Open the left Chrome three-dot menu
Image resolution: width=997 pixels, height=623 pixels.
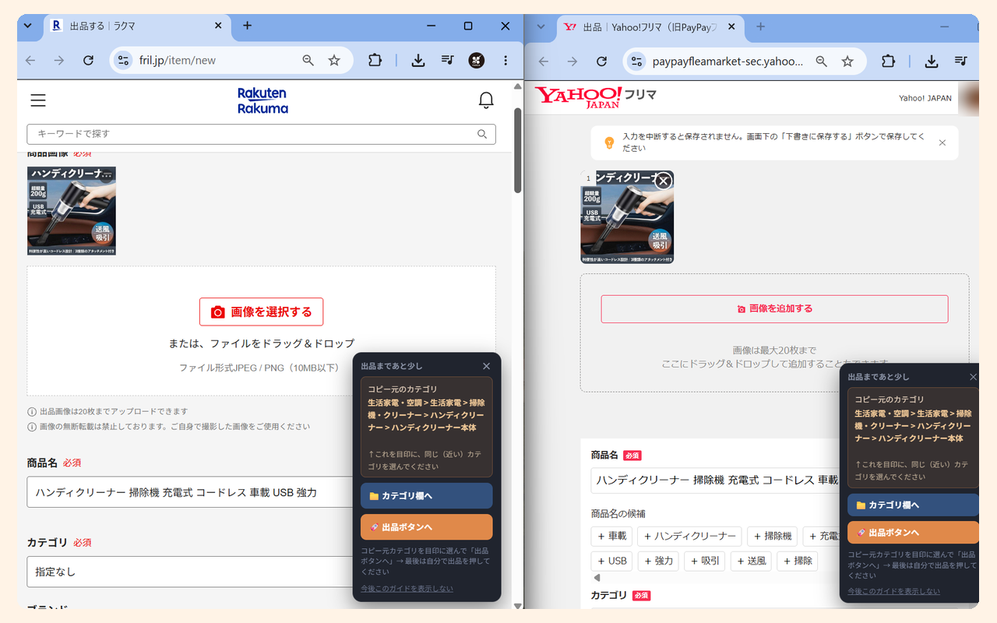pos(506,60)
